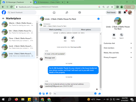
Task: Choose a sticker from the composer
Action: pos(47,94)
